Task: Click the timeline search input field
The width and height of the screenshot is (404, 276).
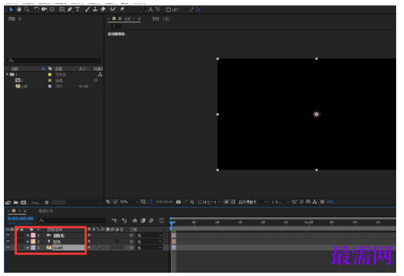Action: click(x=72, y=220)
